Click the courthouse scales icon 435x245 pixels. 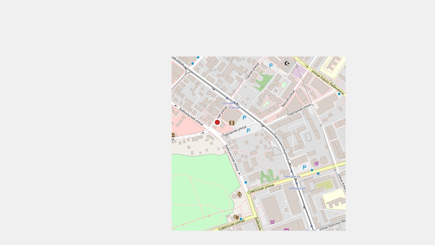click(240, 195)
